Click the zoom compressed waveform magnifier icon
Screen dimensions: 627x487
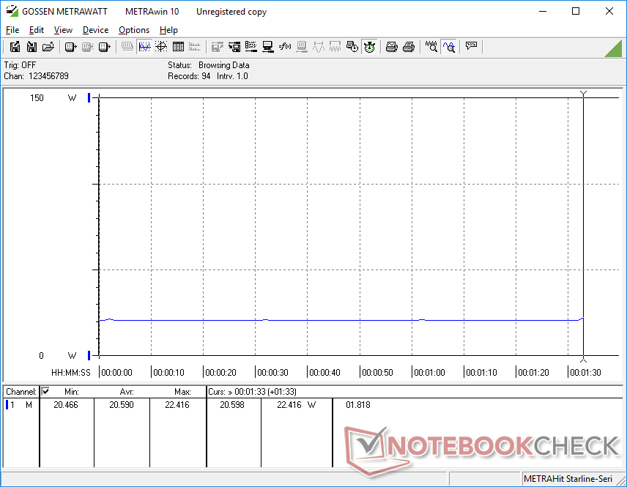tap(431, 47)
